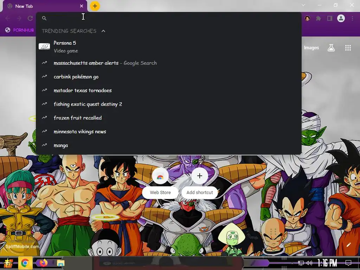Show hidden tray icons chevron
The height and width of the screenshot is (270, 360).
coord(292,263)
